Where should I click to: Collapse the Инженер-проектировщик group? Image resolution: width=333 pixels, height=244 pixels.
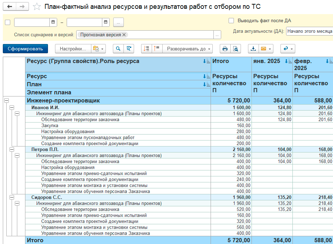(x=6, y=101)
